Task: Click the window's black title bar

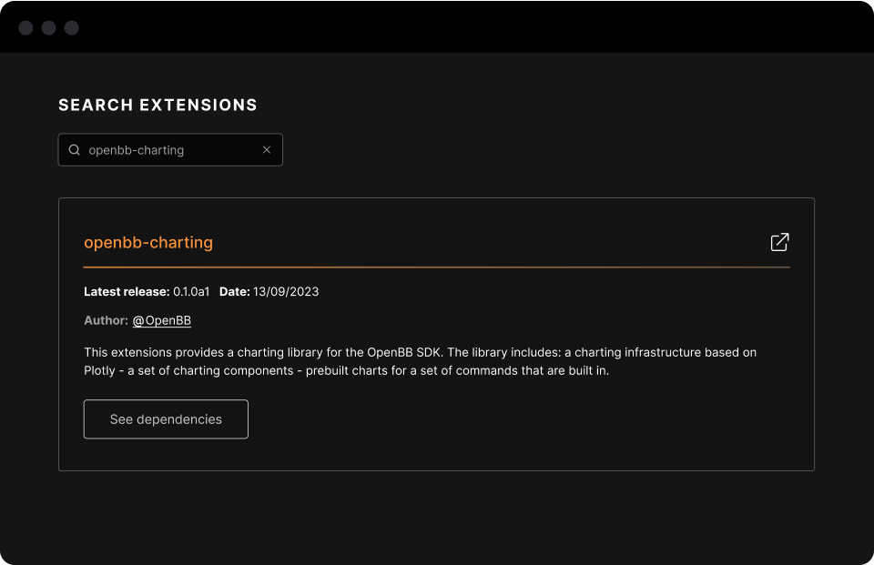Action: (437, 27)
